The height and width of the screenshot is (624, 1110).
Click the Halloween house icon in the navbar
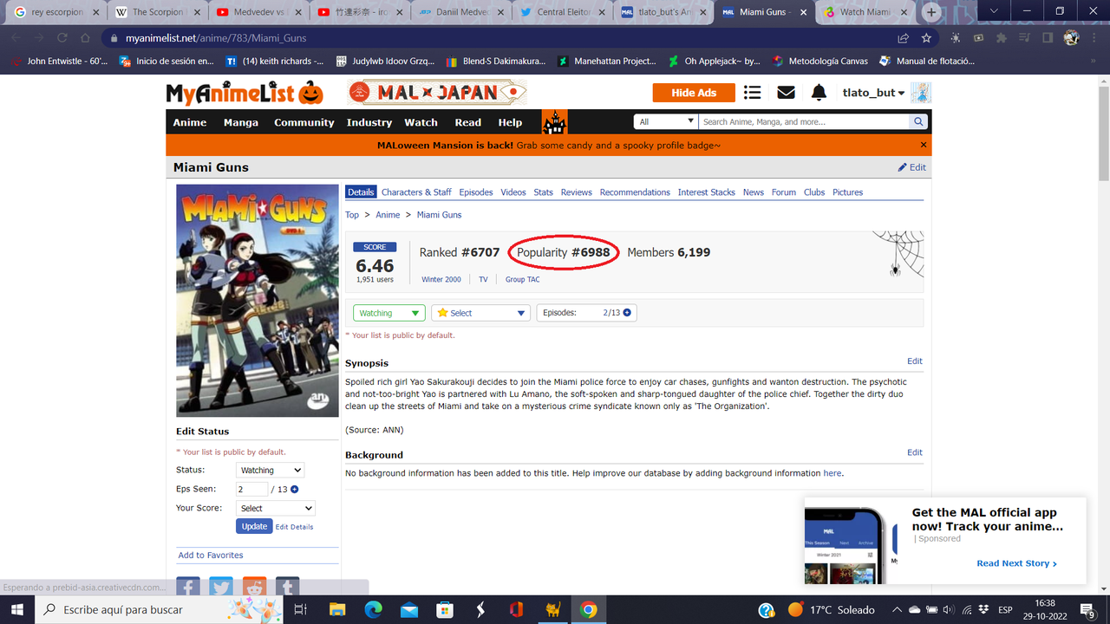point(554,121)
